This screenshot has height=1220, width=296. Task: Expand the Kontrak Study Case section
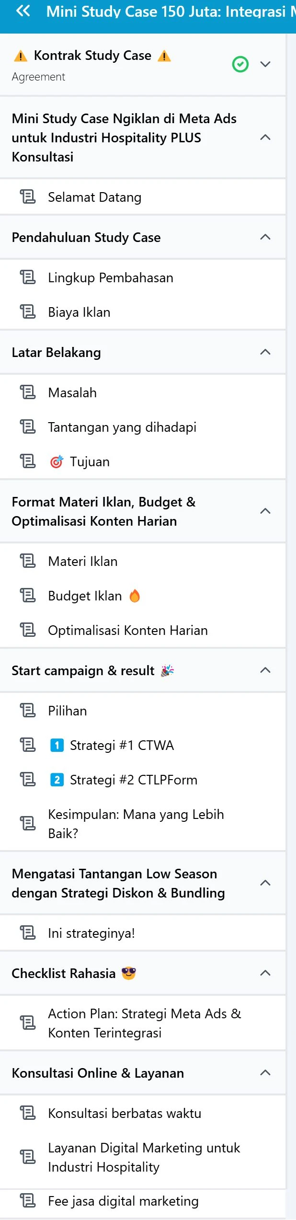pos(265,64)
